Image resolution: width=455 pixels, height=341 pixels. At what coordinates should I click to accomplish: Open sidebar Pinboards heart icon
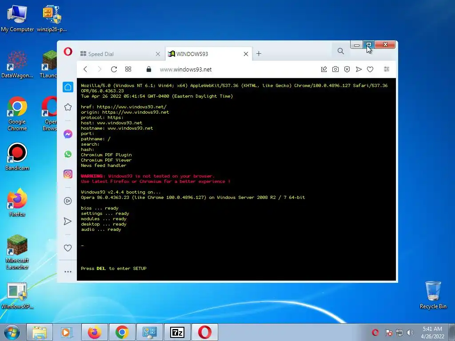(x=68, y=248)
